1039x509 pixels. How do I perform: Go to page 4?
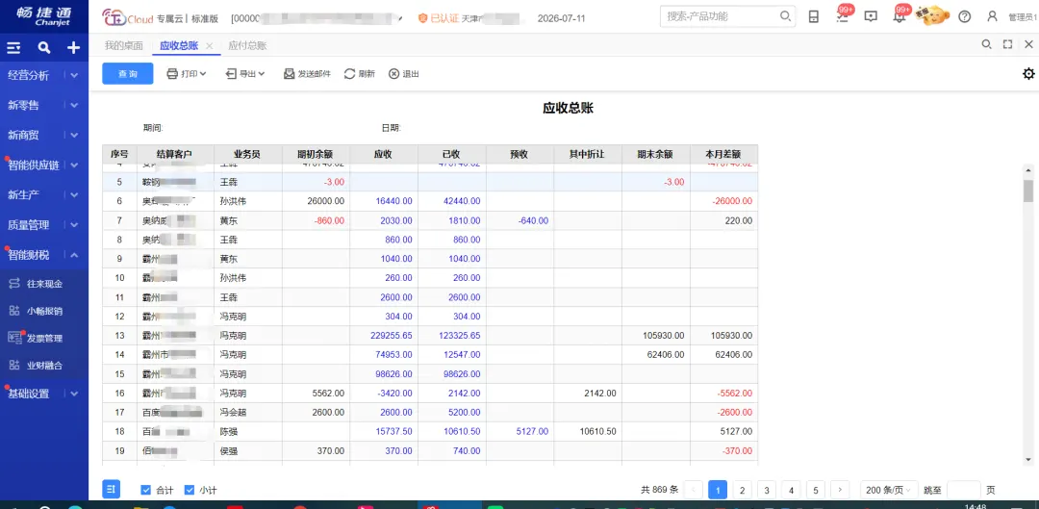click(791, 491)
